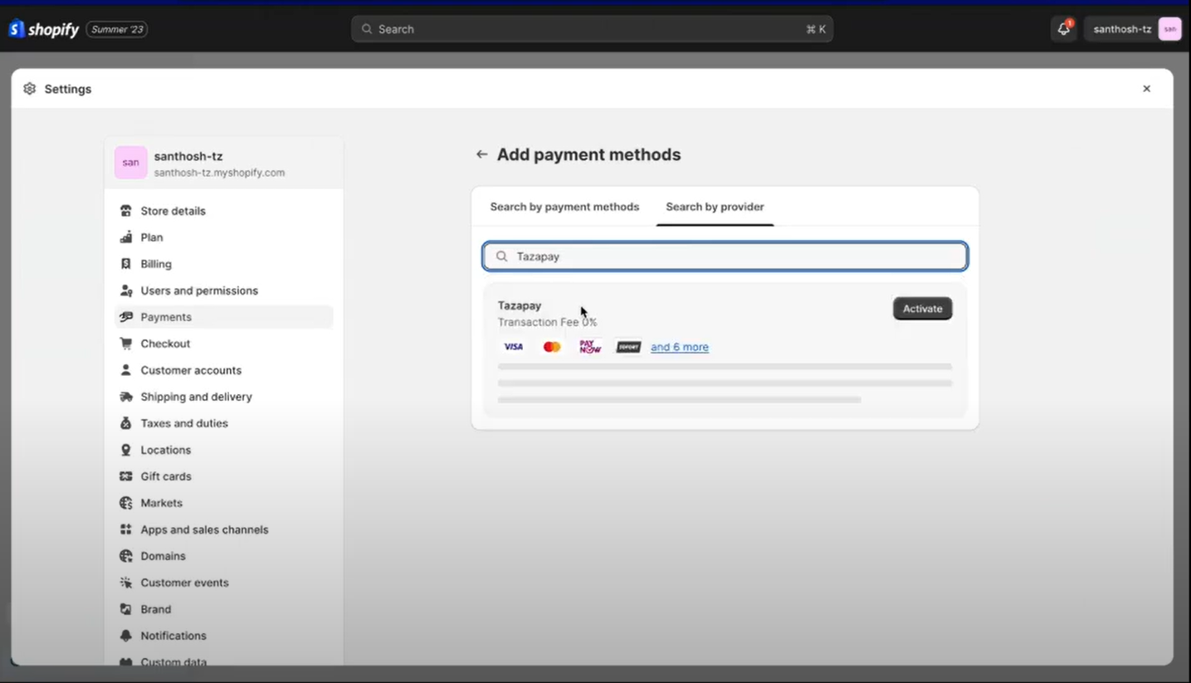Click the Markets globe icon

pos(126,503)
